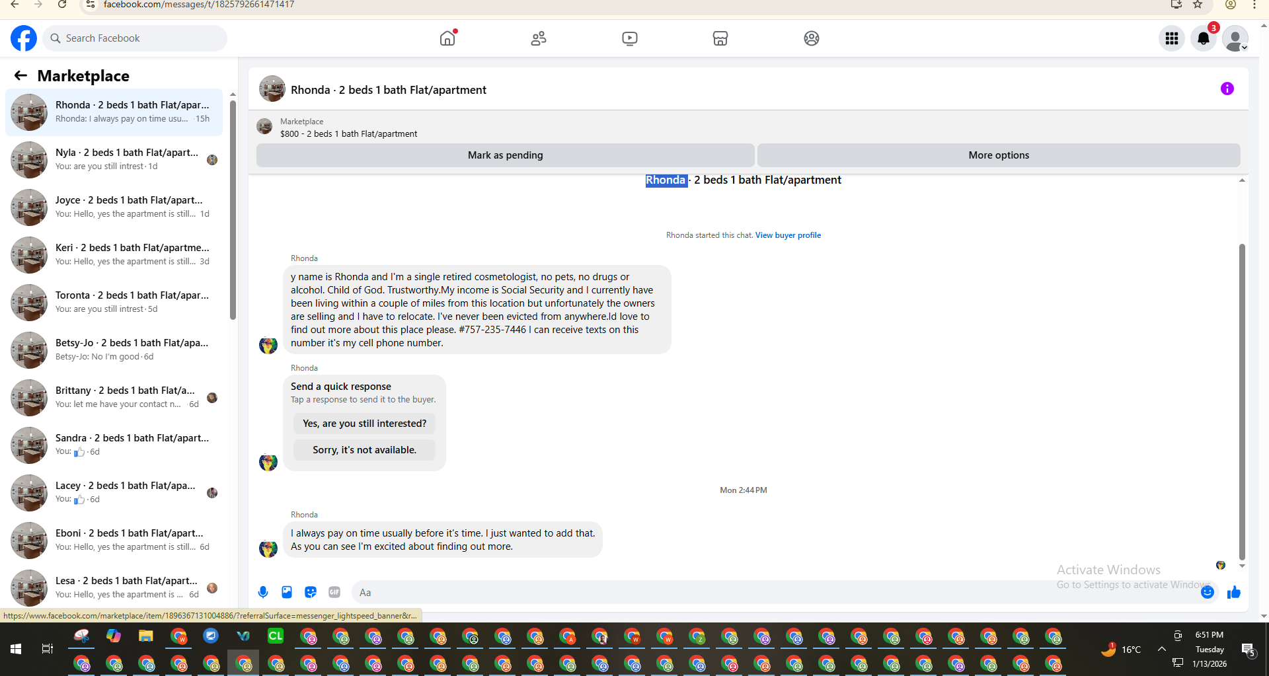Open the Facebook menu grid icon
Image resolution: width=1269 pixels, height=676 pixels.
point(1172,38)
